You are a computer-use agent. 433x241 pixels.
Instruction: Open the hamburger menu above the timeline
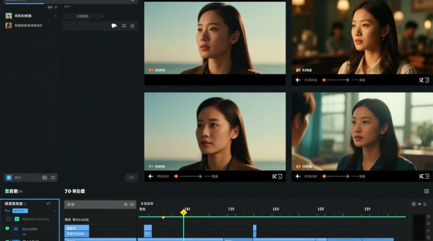(x=427, y=191)
